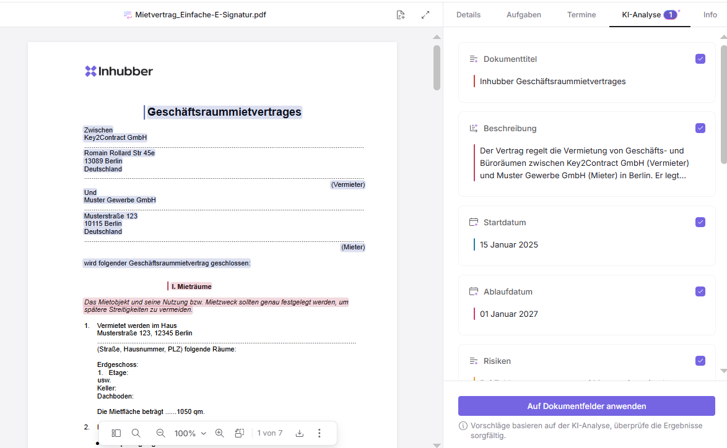Uncheck the Dokumenttitel checkbox

700,59
